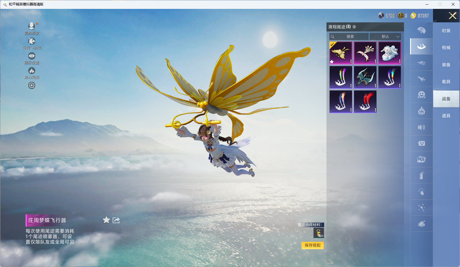The height and width of the screenshot is (267, 460).
Task: Select the golden butterfly trail thumbnail
Action: coord(341,53)
